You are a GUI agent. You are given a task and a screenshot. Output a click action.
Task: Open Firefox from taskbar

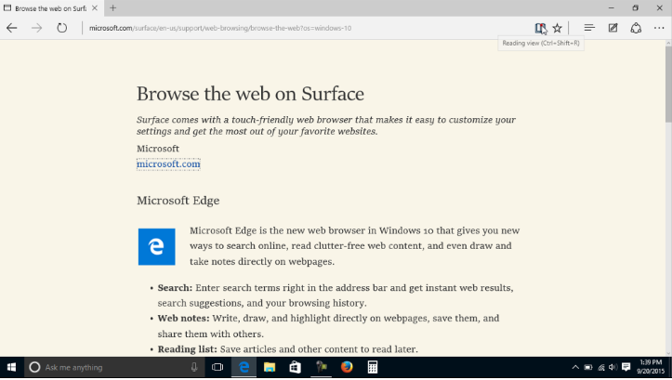click(347, 368)
